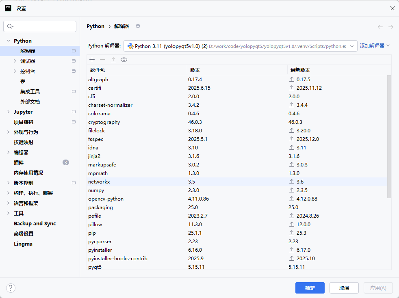Open the 表 settings page
The image size is (399, 298).
(23, 81)
